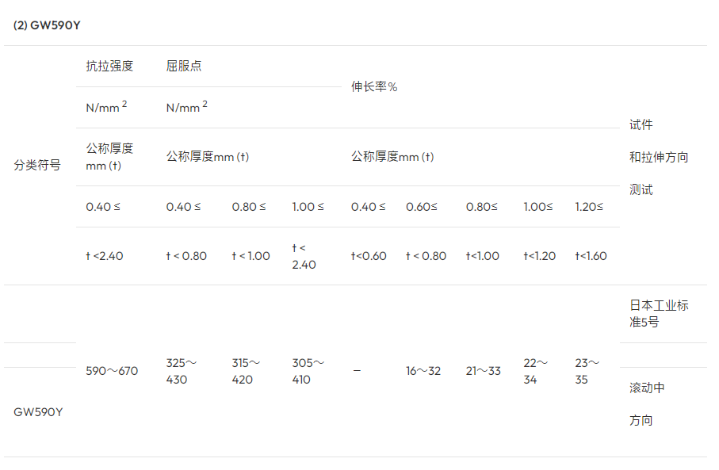
Task: Click the 分类符号 row header cell
Action: (37, 165)
